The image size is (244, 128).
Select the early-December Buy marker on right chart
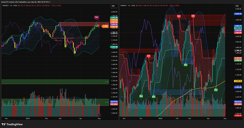(141, 96)
